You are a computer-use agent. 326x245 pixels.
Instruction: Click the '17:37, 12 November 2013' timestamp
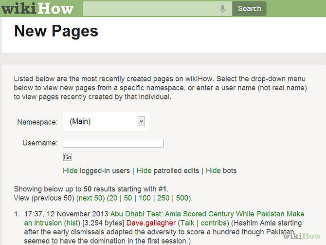pyautogui.click(x=66, y=214)
